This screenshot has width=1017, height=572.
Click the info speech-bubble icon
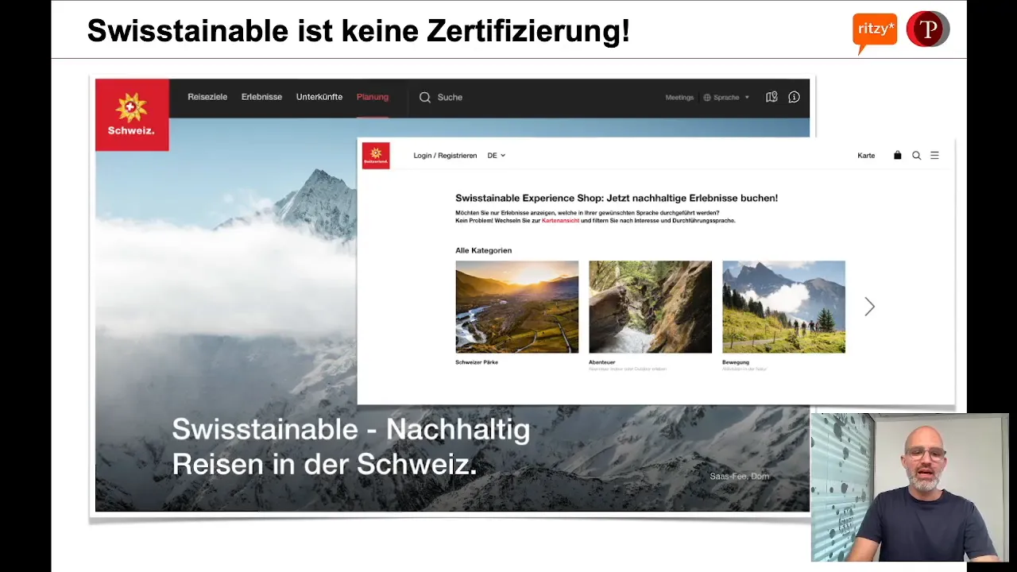pos(794,97)
